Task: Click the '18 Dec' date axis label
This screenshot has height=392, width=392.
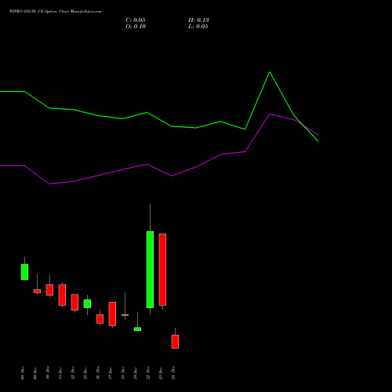Action: coord(123,372)
